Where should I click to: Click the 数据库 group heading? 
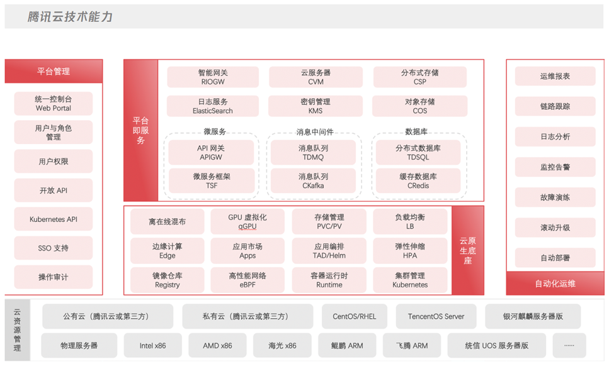click(x=416, y=132)
